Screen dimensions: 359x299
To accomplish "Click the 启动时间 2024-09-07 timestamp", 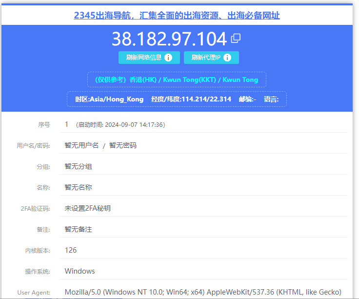I will pyautogui.click(x=120, y=125).
